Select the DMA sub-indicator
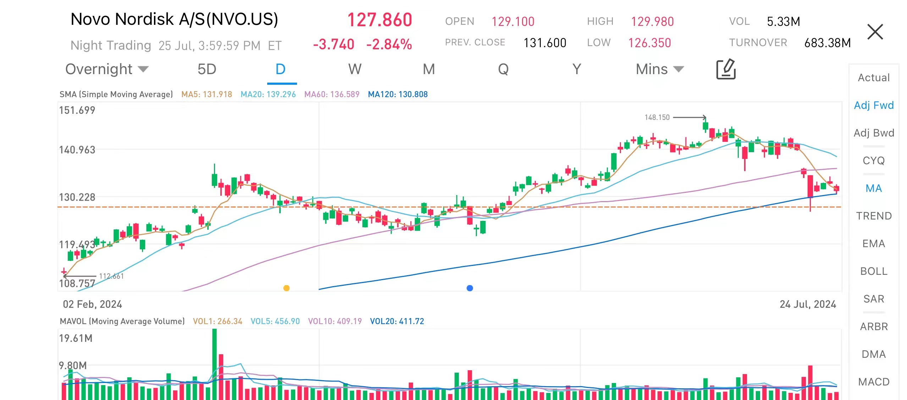 874,354
